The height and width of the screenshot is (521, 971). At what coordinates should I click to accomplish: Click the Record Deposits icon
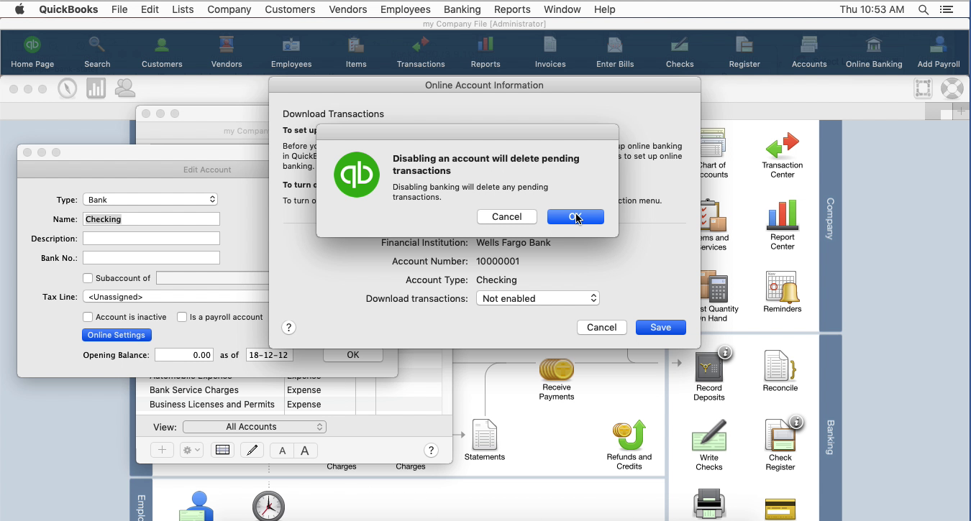(x=709, y=377)
